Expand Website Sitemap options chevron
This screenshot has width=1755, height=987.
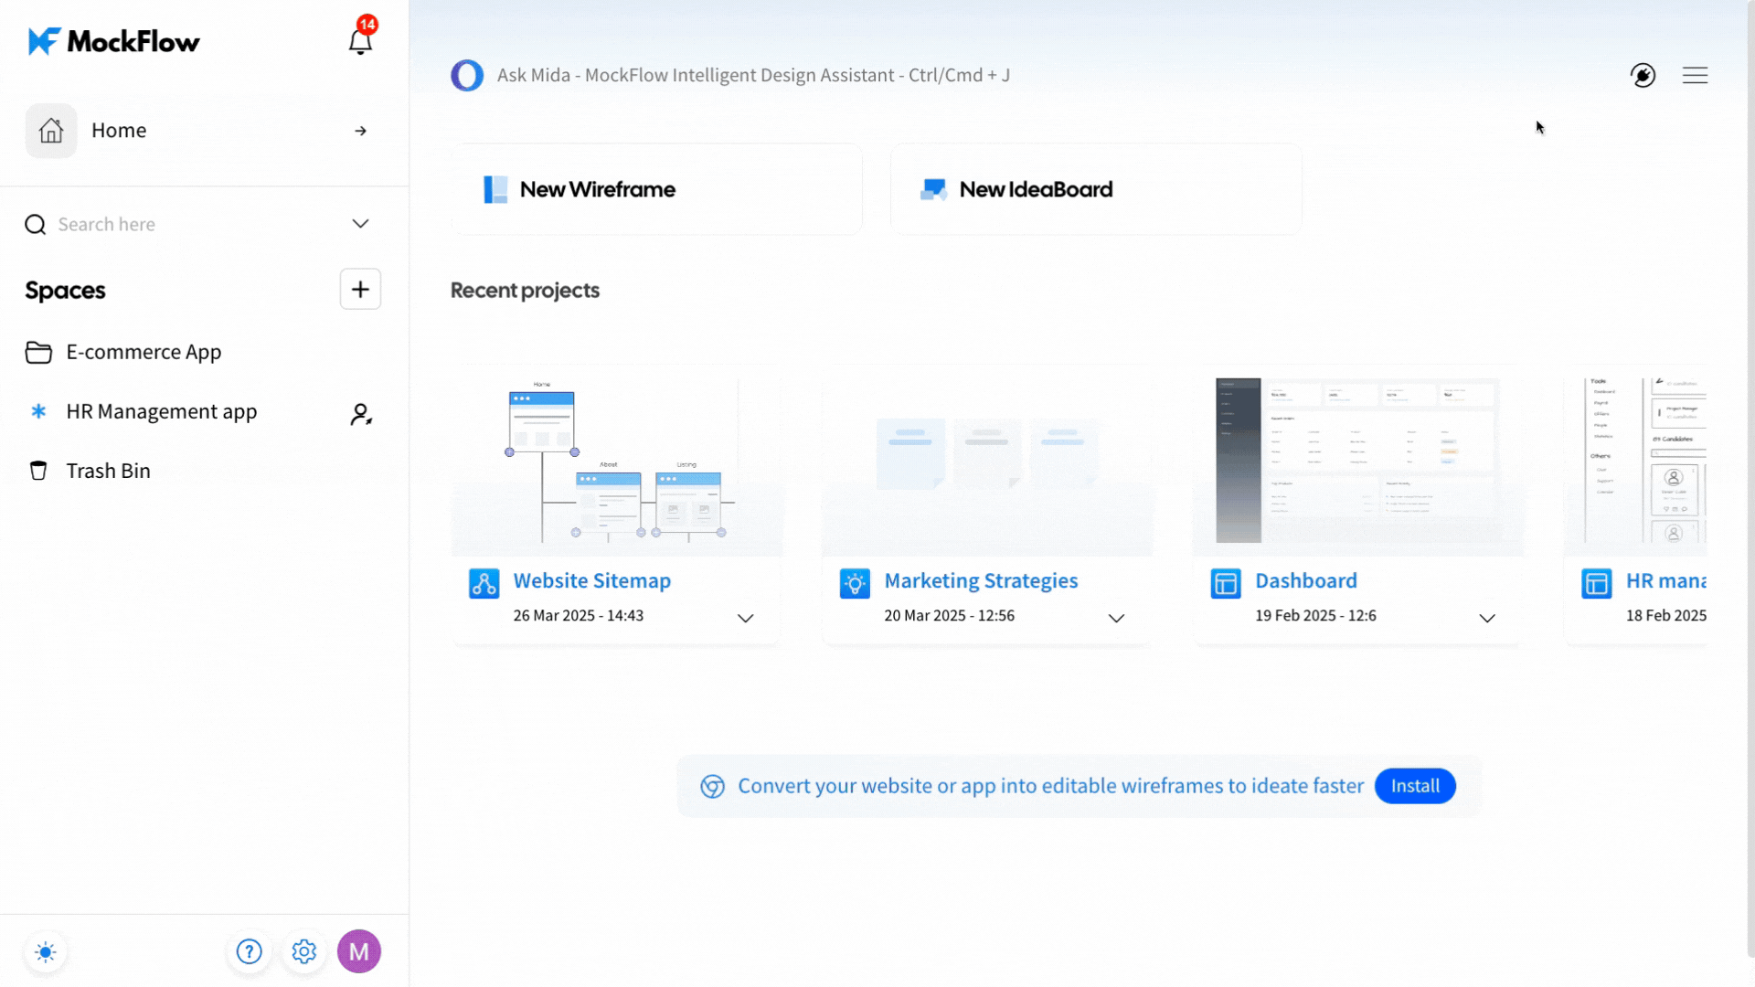pyautogui.click(x=746, y=619)
